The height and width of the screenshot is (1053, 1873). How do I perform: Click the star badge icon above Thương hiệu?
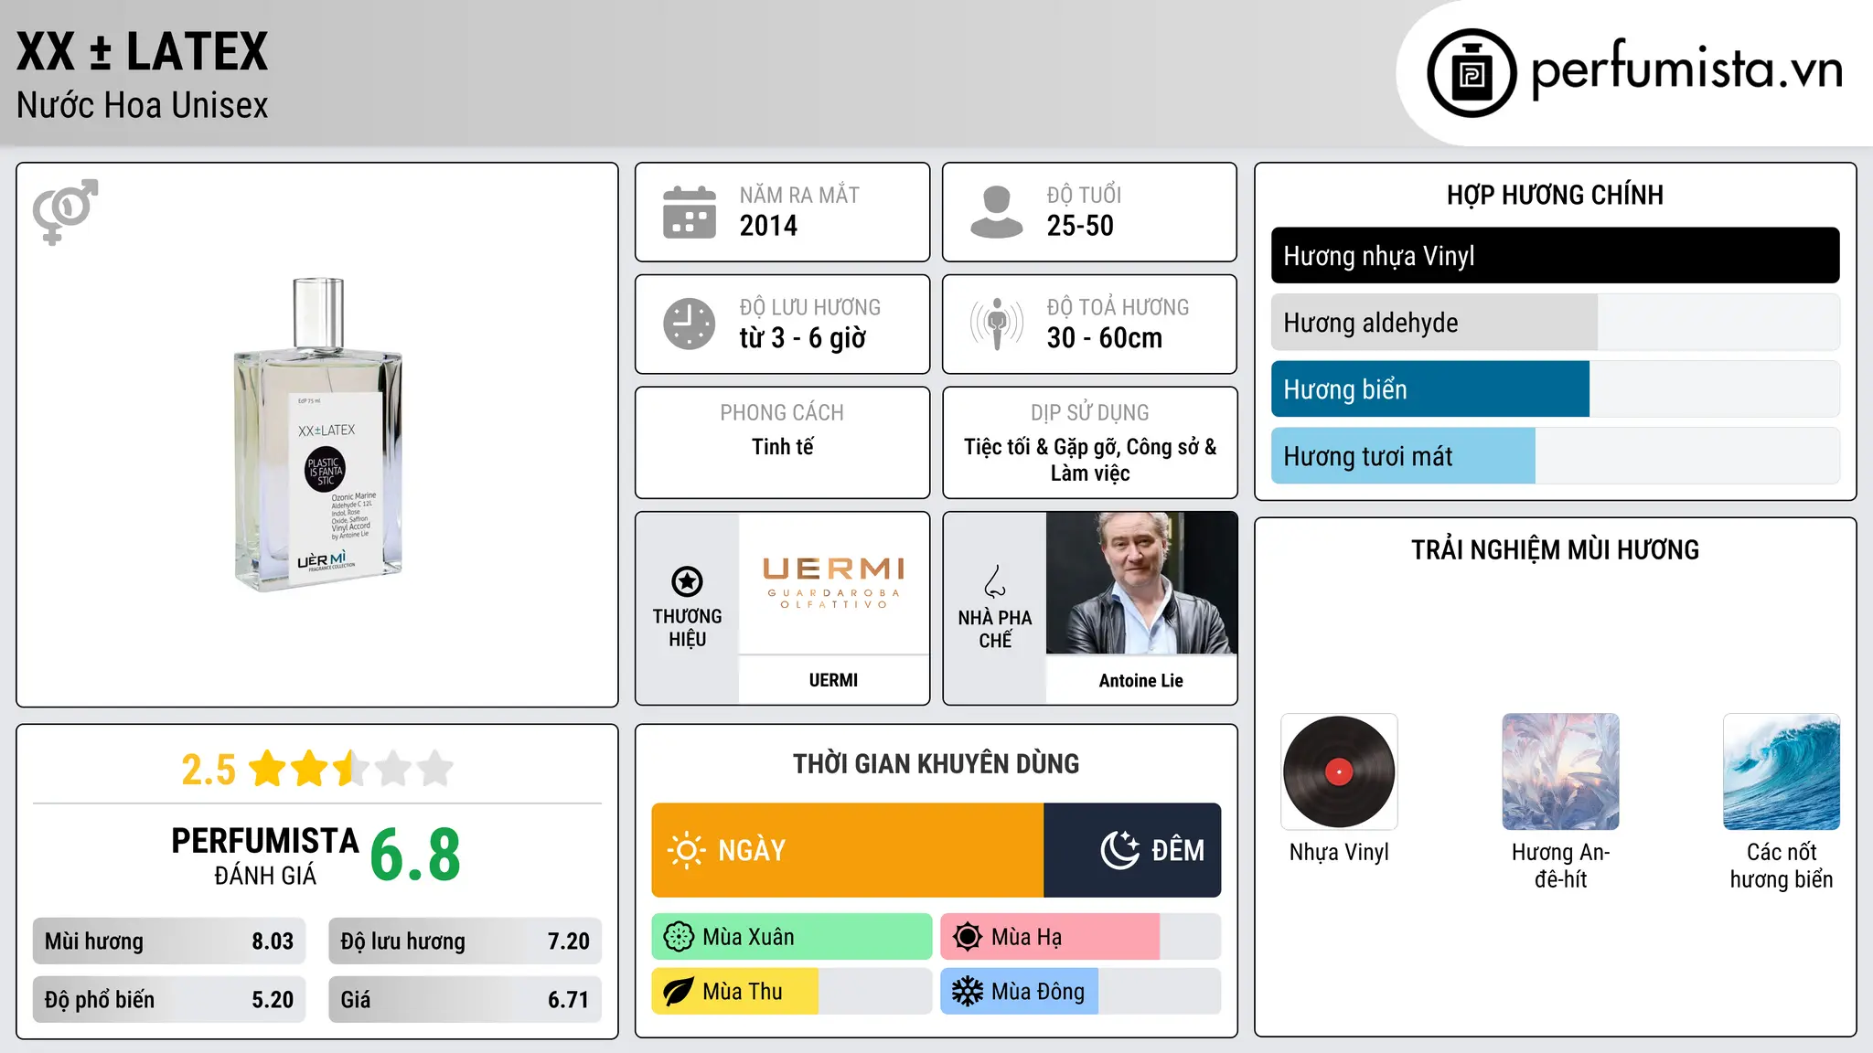[x=687, y=581]
